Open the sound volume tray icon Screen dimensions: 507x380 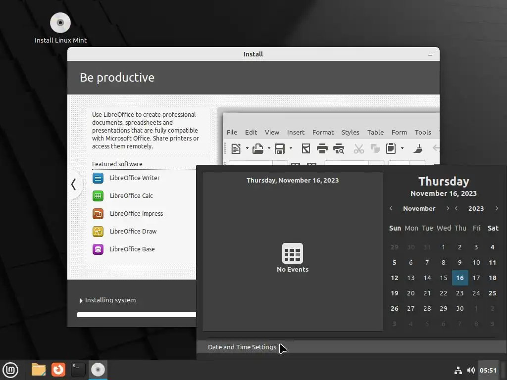click(x=471, y=370)
